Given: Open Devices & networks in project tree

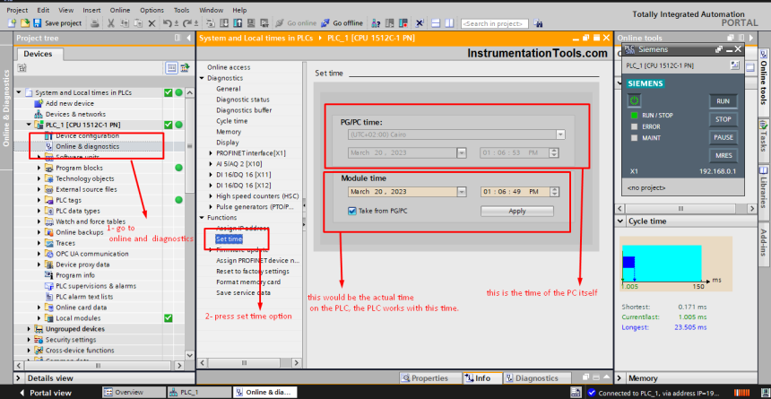Looking at the screenshot, I should click(x=75, y=114).
